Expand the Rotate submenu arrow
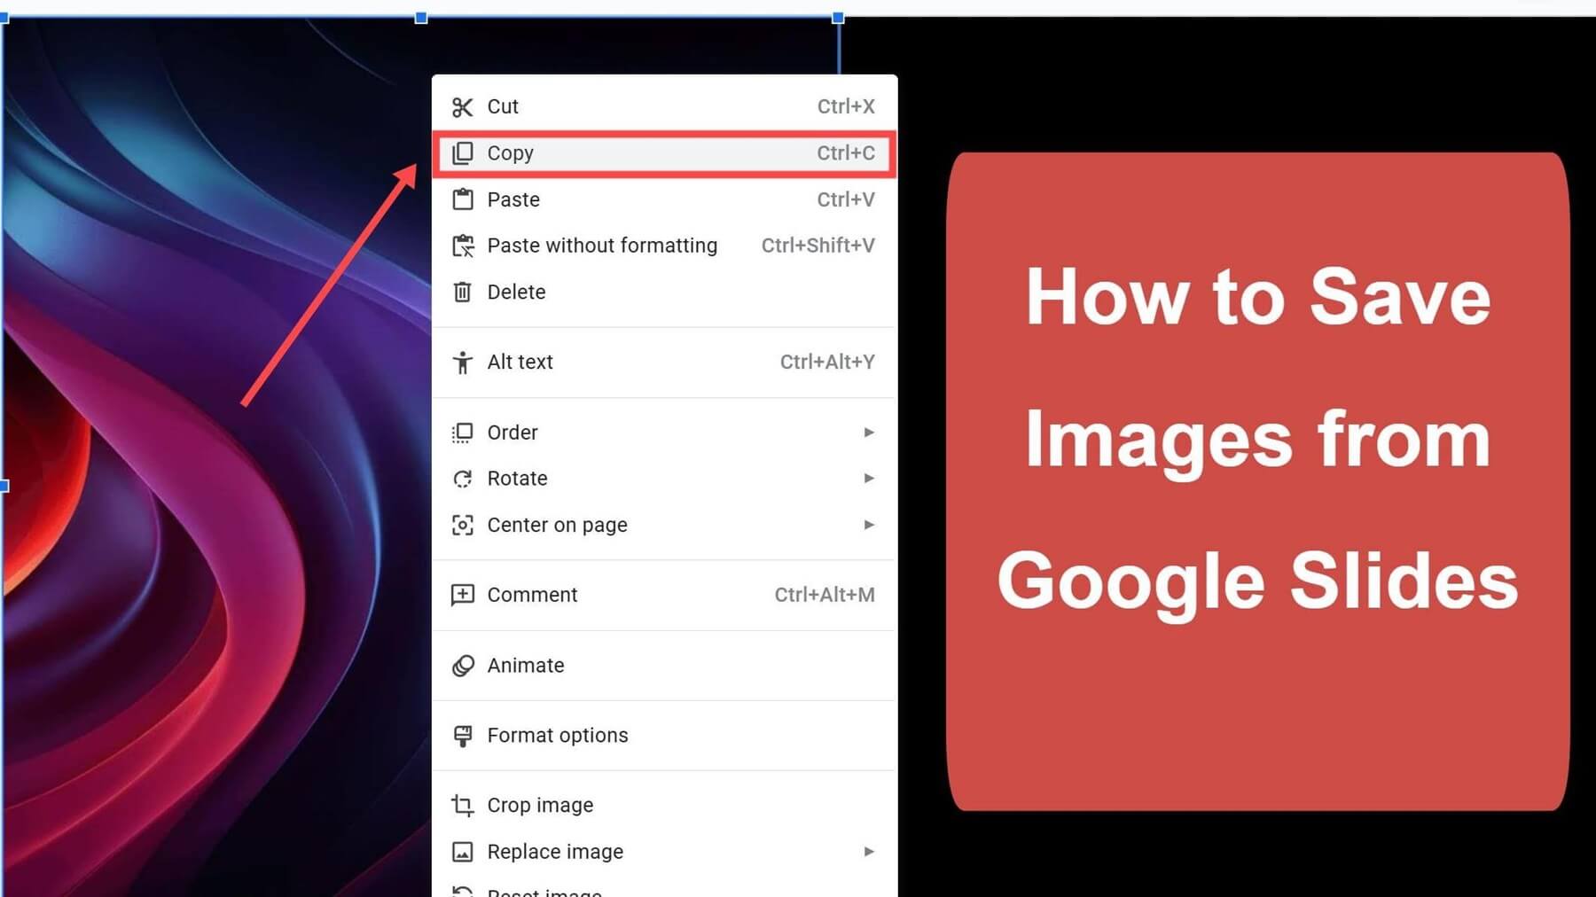 pos(869,479)
